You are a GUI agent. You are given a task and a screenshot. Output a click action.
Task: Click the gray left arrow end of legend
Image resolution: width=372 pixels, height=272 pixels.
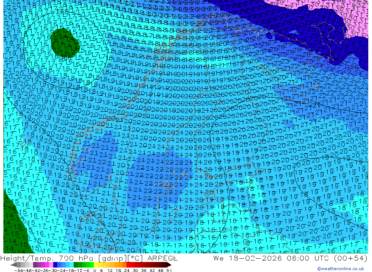coord(13,265)
